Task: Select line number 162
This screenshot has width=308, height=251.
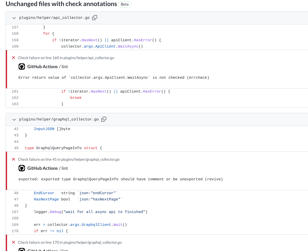Action: pyautogui.click(x=15, y=98)
